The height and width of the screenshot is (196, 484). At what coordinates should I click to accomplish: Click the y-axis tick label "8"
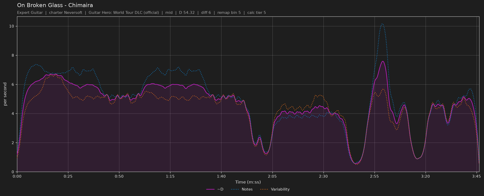click(x=13, y=55)
